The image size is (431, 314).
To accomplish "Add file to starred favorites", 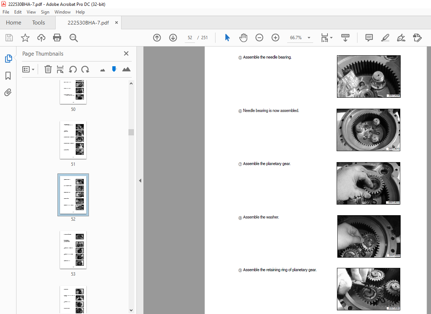I will pos(25,38).
